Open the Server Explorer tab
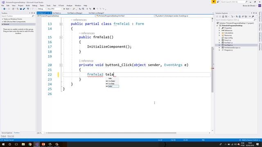Image resolution: width=262 pixels, height=147 pixels. pyautogui.click(x=7, y=133)
